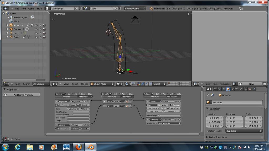
Task: Toggle the Sensors State checkbox
Action: point(87,94)
